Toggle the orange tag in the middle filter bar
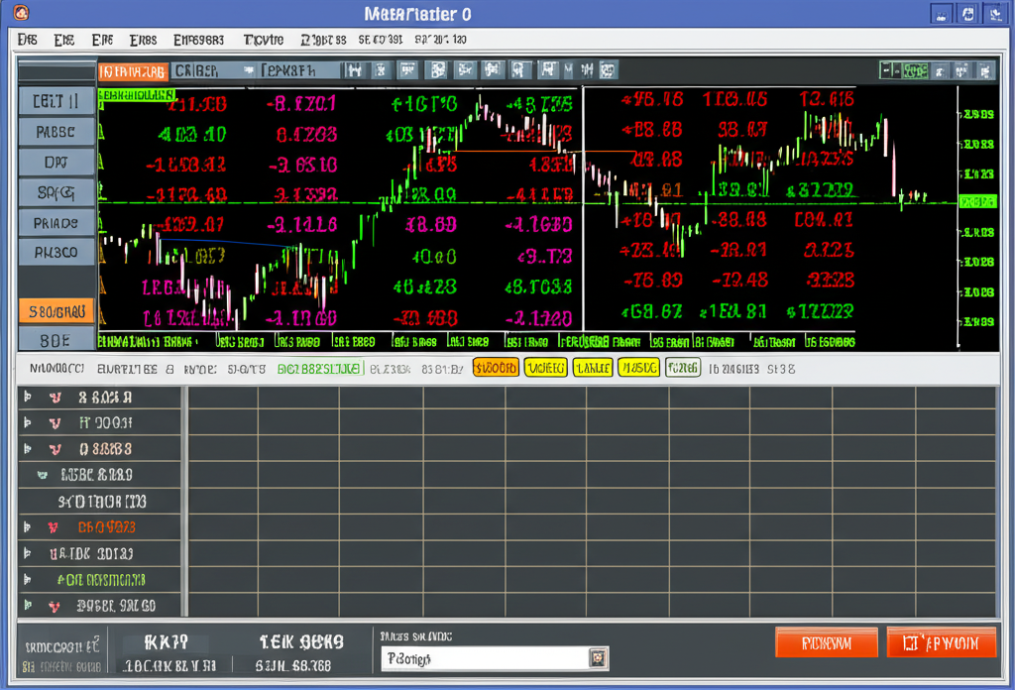This screenshot has width=1015, height=690. [496, 368]
